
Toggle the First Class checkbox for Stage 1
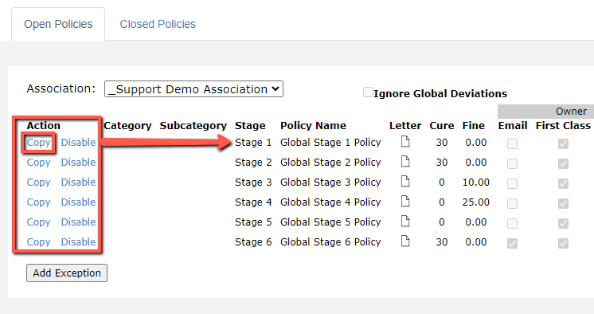tap(563, 143)
